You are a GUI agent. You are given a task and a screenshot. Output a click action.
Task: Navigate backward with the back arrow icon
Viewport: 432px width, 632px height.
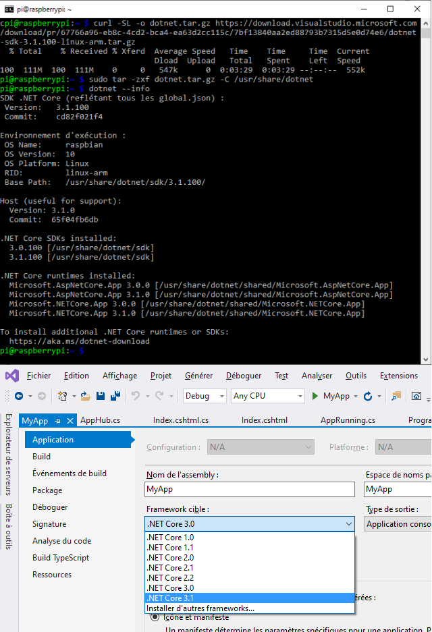tap(18, 396)
